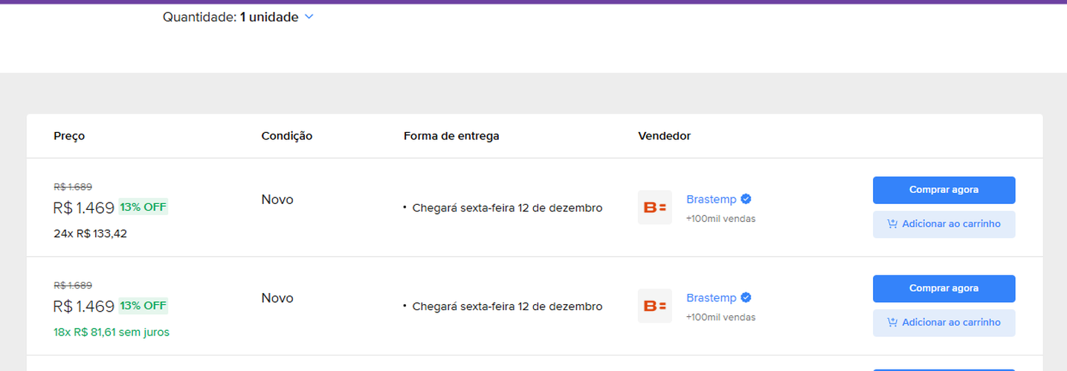1067x371 pixels.
Task: Open the Quantidade dropdown chevron
Action: click(x=309, y=17)
